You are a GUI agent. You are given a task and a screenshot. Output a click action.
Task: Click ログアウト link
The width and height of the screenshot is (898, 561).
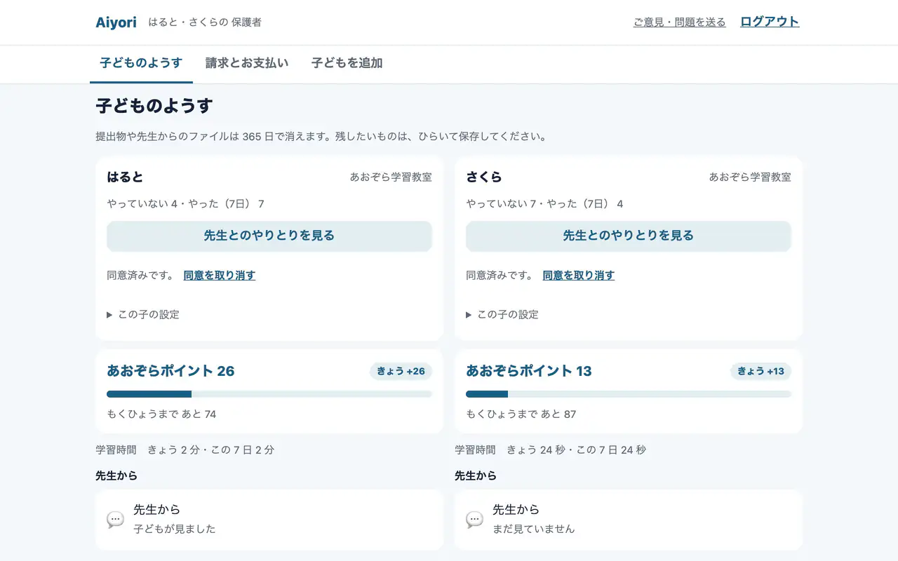coord(770,22)
